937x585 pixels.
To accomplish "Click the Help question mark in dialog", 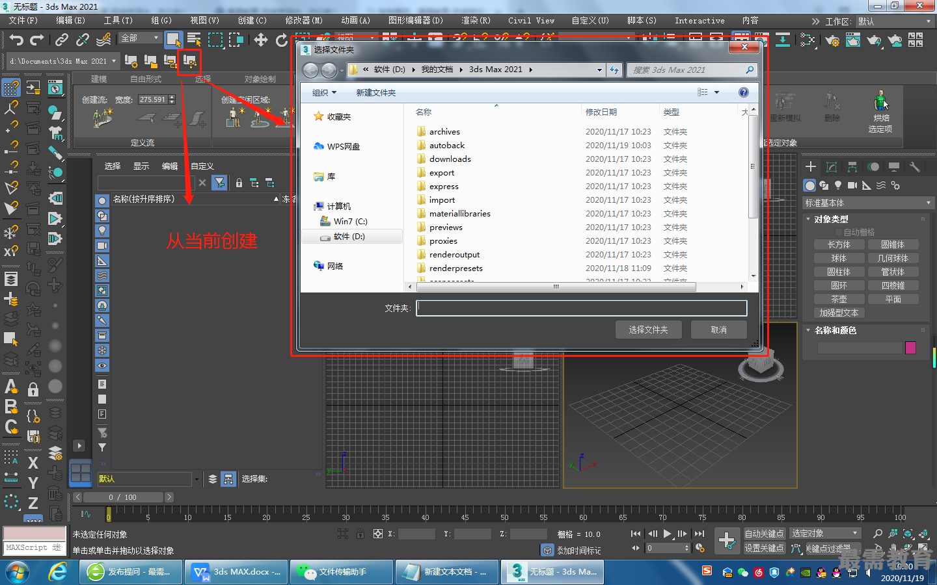I will 744,92.
